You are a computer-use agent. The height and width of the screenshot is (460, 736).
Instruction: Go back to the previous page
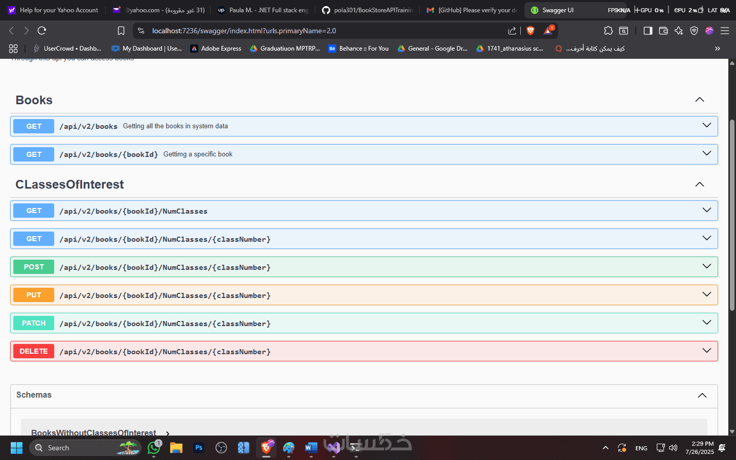tap(12, 31)
